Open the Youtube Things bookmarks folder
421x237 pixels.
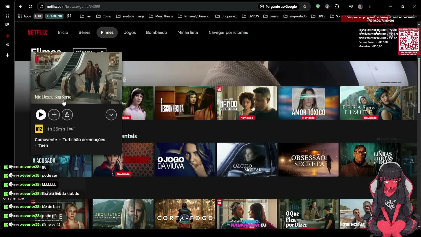pyautogui.click(x=130, y=16)
